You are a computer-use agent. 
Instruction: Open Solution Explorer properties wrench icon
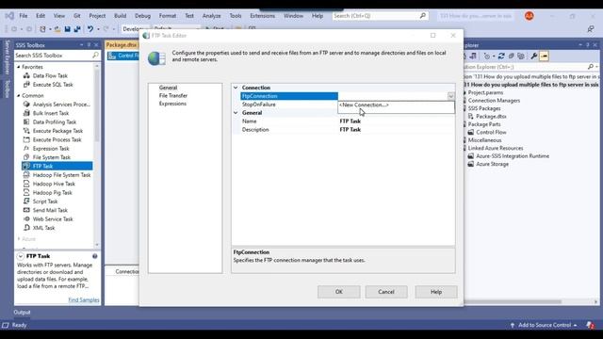click(x=534, y=56)
